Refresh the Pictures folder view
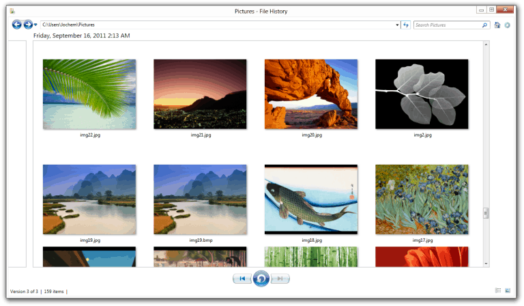Viewport: 524px width, 306px height. pyautogui.click(x=406, y=25)
